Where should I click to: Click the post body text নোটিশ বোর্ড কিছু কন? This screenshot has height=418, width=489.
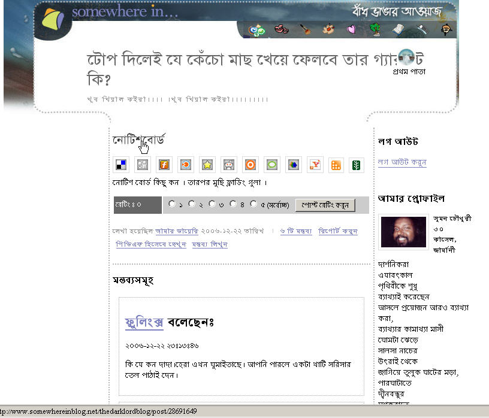coord(189,182)
